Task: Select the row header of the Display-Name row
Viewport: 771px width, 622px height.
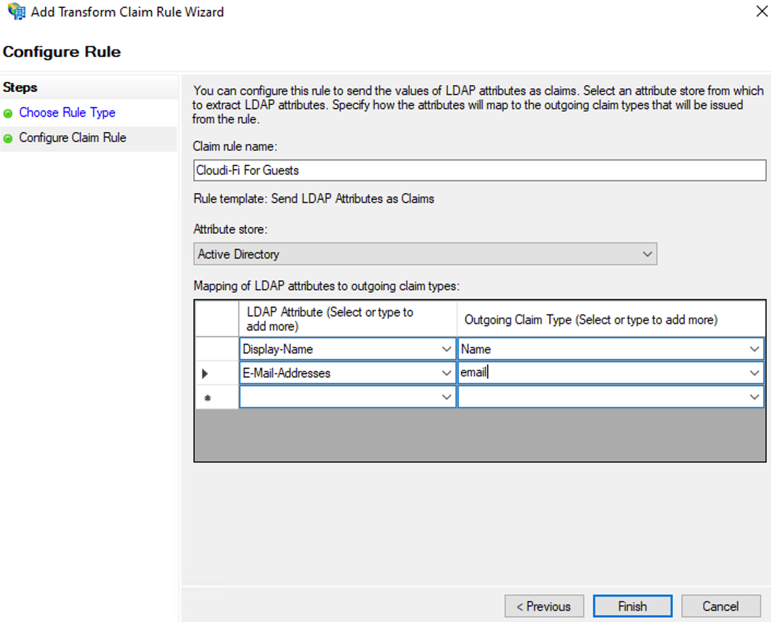Action: coord(217,349)
